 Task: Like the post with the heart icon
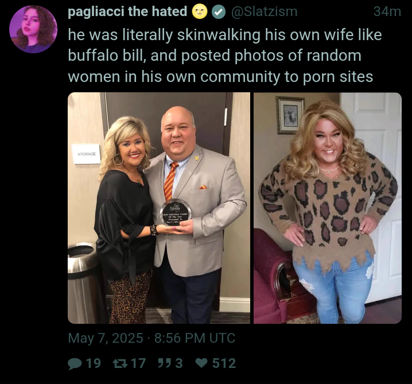coord(202,363)
